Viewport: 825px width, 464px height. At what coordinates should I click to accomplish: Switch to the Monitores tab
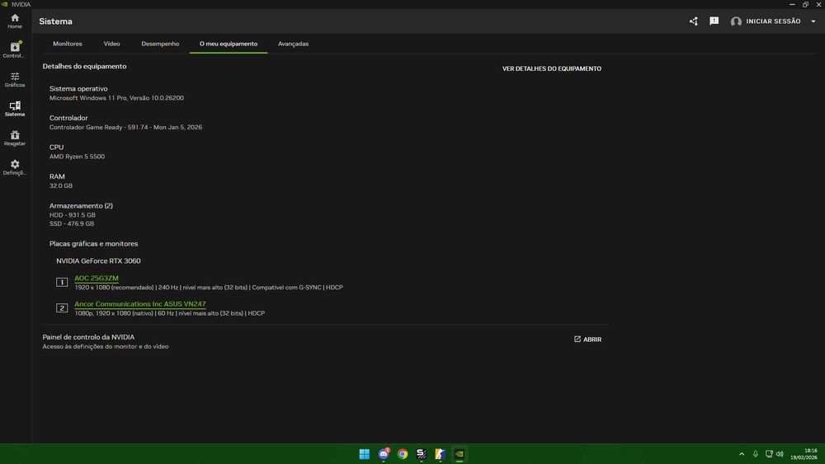pyautogui.click(x=68, y=44)
